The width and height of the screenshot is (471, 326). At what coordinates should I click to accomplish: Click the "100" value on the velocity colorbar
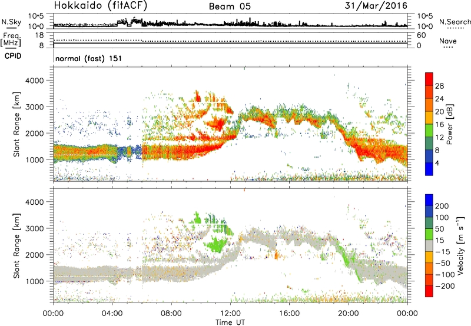[x=442, y=218]
